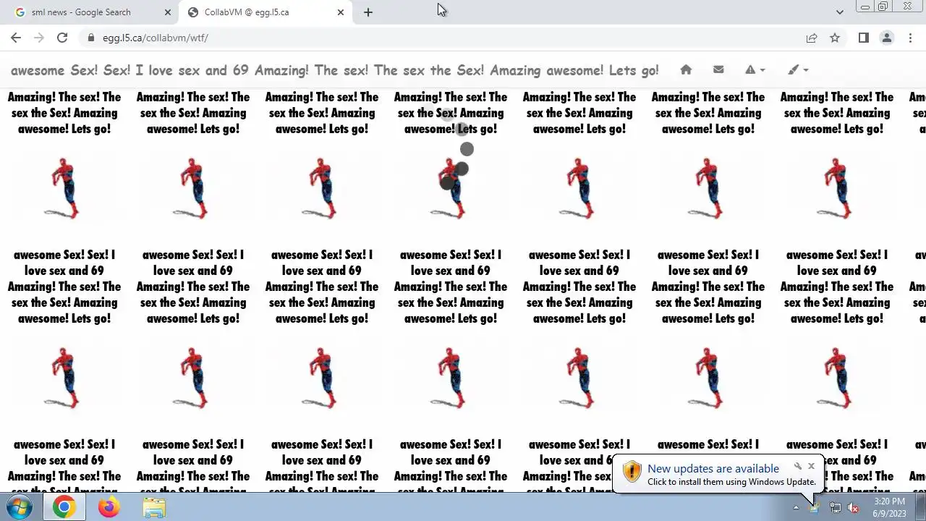The height and width of the screenshot is (521, 926).
Task: Click the muted volume tray icon
Action: [x=854, y=507]
